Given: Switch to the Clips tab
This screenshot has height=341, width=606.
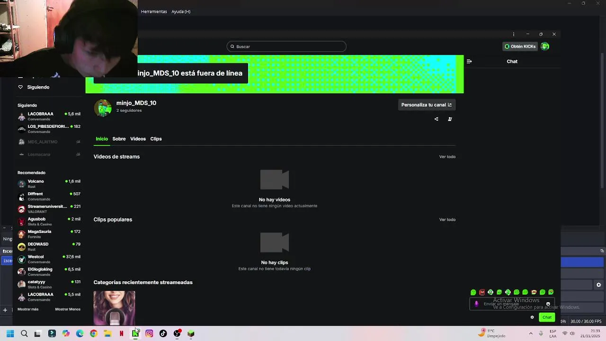Looking at the screenshot, I should [x=156, y=139].
